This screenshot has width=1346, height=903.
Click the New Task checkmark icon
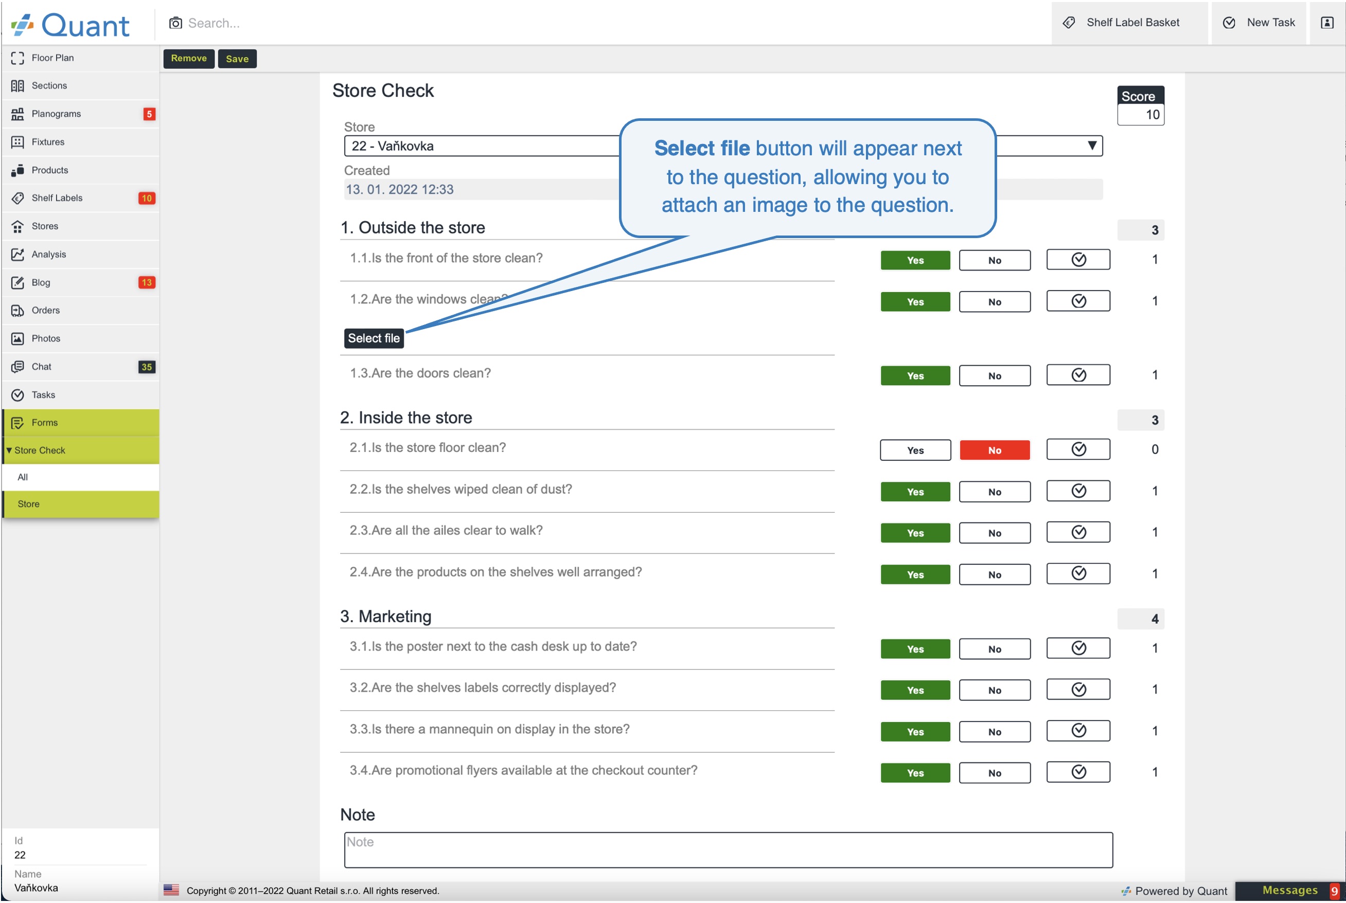1229,23
